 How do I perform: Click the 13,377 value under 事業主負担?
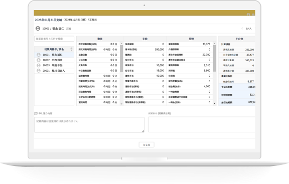(250, 81)
